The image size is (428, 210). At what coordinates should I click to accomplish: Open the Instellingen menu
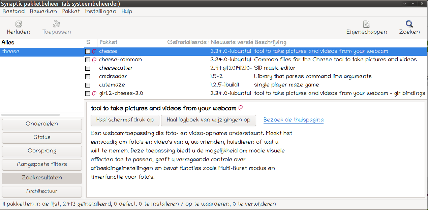pos(100,11)
